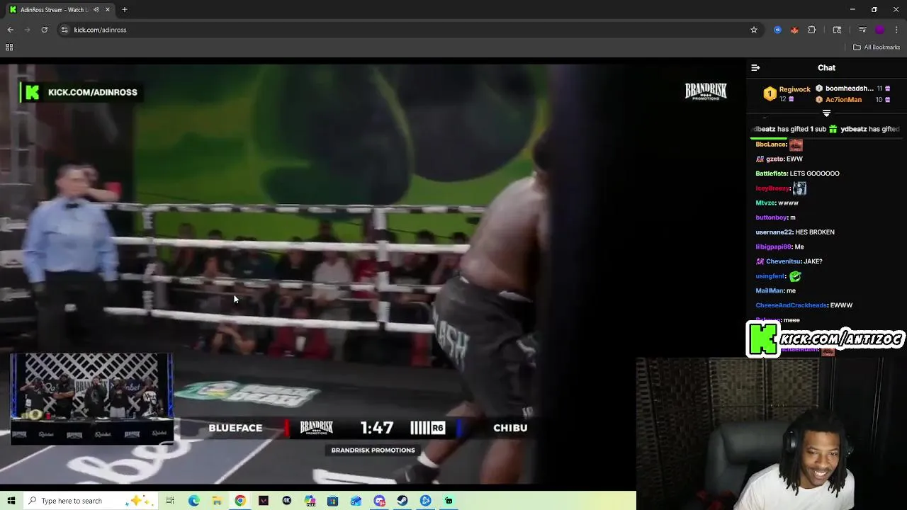907x510 pixels.
Task: Bookmark this page with the star icon
Action: (x=754, y=30)
